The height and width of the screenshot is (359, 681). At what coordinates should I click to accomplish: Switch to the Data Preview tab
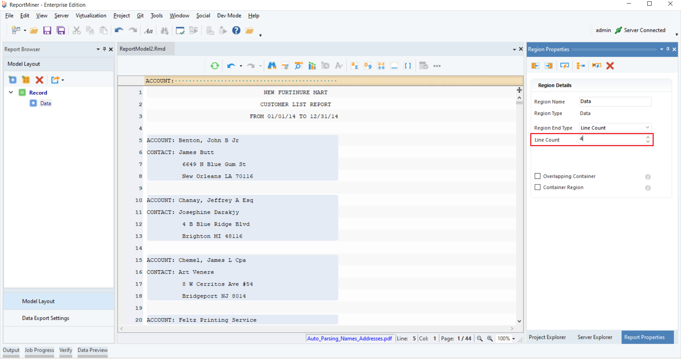(x=93, y=350)
